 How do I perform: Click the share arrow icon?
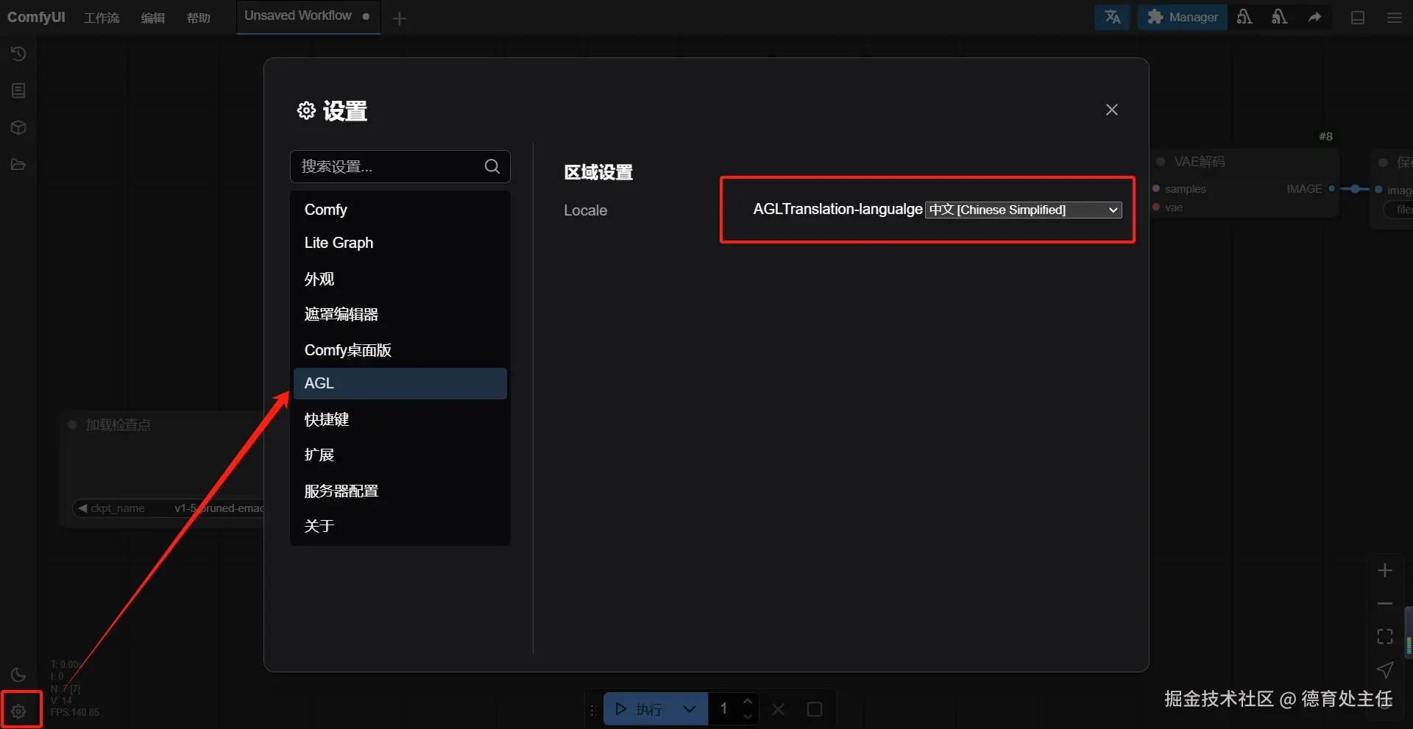pyautogui.click(x=1314, y=17)
